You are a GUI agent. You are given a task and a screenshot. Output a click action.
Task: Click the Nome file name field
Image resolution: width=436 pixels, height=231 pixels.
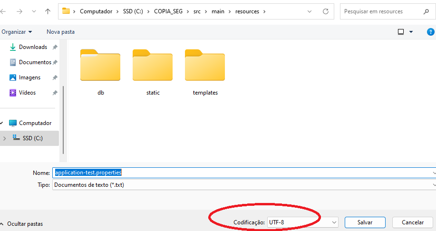pyautogui.click(x=244, y=173)
